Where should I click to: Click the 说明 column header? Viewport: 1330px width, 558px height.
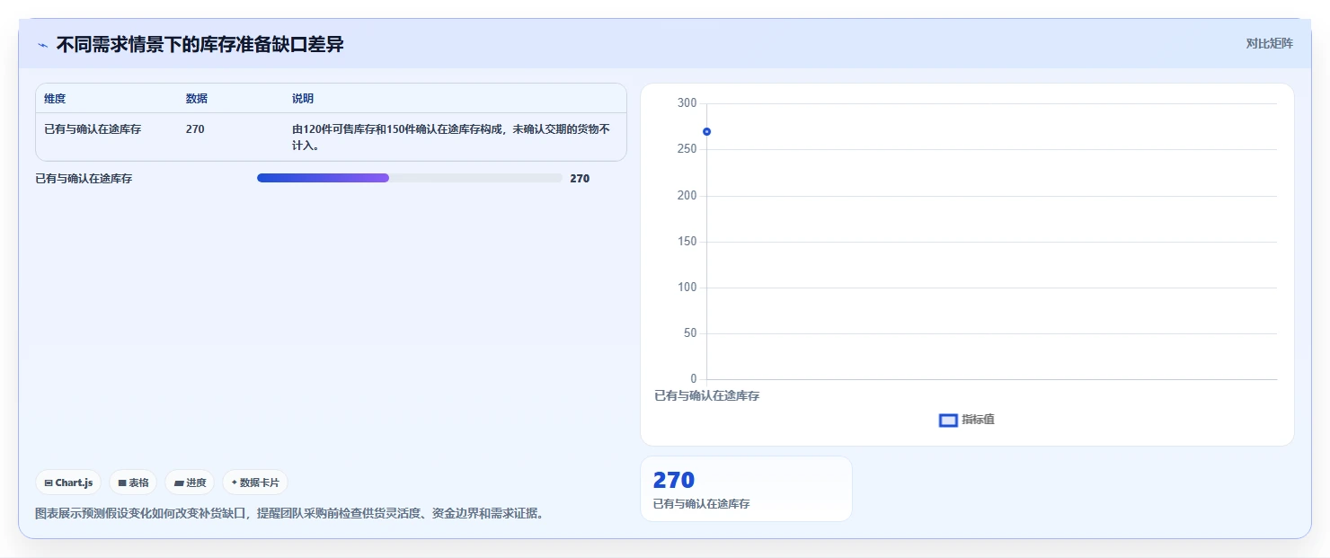point(303,99)
